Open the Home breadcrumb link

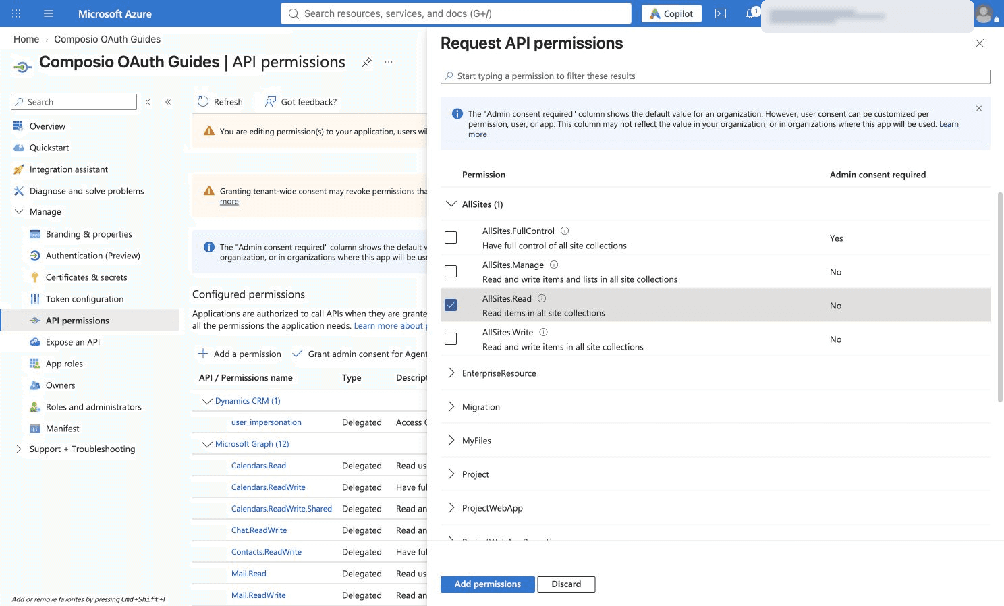pos(26,39)
